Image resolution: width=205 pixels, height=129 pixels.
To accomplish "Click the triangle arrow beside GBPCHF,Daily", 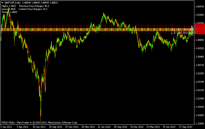I will point(2,2).
